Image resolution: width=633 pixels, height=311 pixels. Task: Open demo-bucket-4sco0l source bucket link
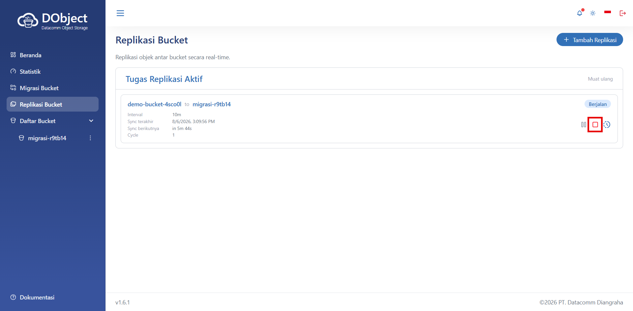click(x=154, y=104)
